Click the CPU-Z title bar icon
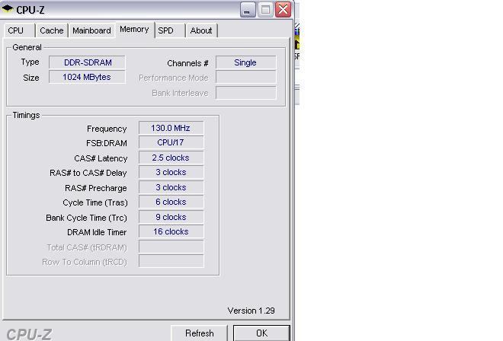The width and height of the screenshot is (503, 341). tap(8, 9)
